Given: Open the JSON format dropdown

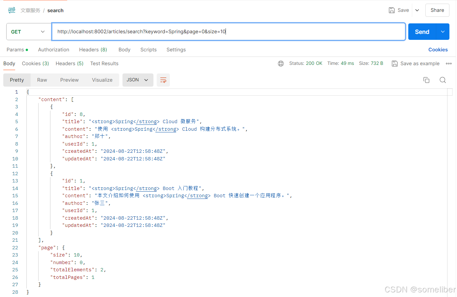Looking at the screenshot, I should pyautogui.click(x=138, y=80).
